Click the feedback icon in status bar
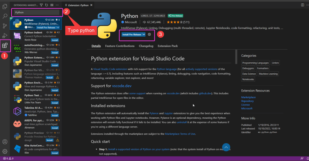The width and height of the screenshot is (309, 161). [x=302, y=159]
